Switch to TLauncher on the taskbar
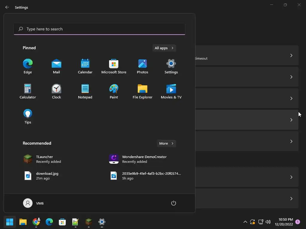The image size is (306, 229). (88, 222)
